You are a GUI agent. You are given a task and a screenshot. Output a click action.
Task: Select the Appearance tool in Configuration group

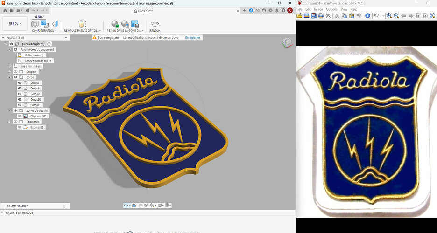click(x=35, y=24)
